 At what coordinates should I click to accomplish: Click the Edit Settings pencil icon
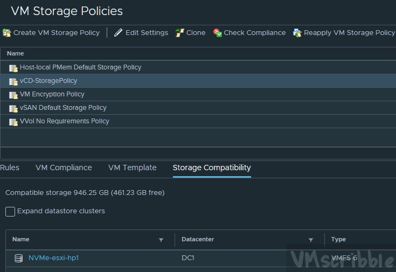[x=119, y=33]
